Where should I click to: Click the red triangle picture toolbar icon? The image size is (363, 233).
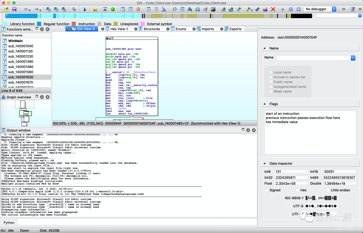pyautogui.click(x=105, y=9)
